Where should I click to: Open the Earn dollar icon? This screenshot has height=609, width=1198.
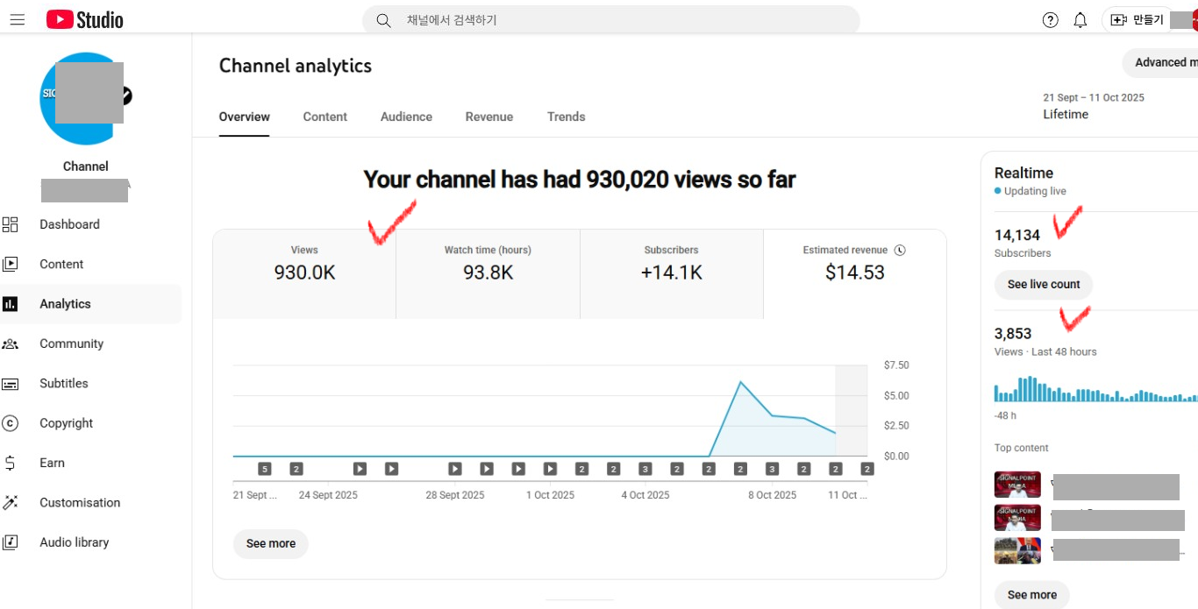11,463
